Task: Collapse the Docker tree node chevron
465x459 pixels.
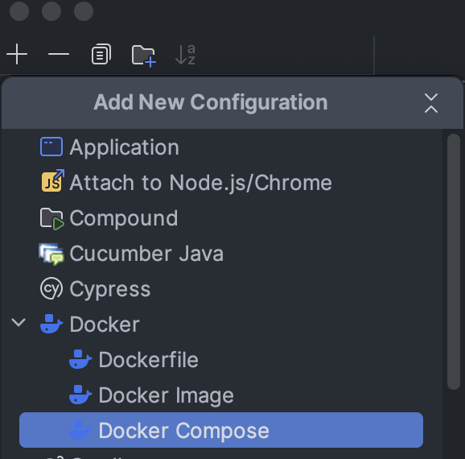Action: (19, 322)
